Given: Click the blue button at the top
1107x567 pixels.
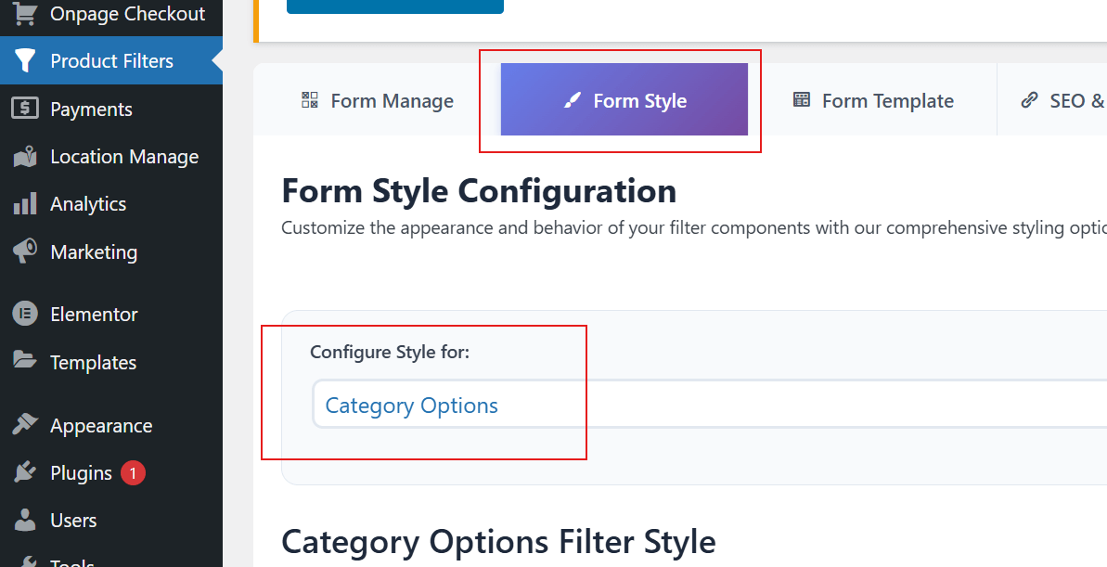Looking at the screenshot, I should 394,6.
